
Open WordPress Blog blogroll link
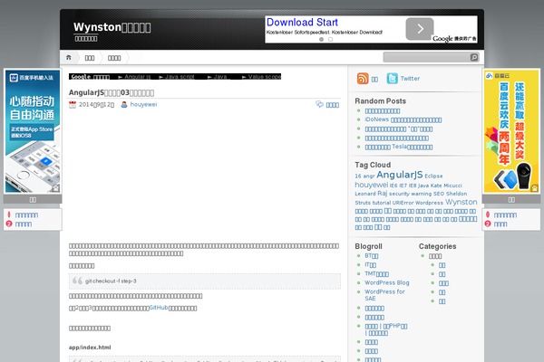[x=387, y=282]
